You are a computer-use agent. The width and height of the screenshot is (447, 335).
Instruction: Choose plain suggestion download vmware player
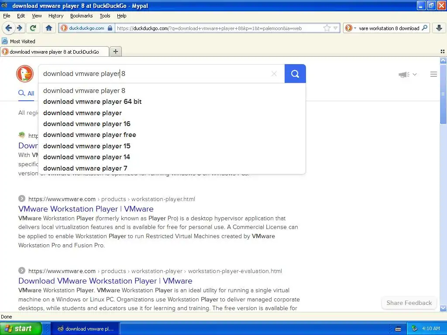tap(172, 113)
